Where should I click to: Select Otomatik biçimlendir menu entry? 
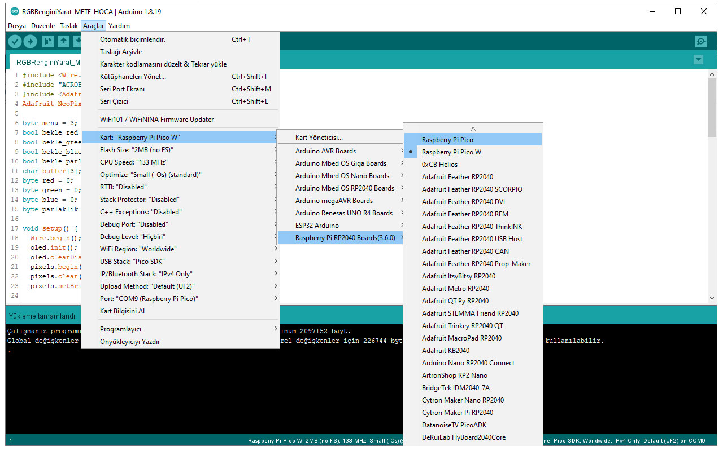click(180, 39)
